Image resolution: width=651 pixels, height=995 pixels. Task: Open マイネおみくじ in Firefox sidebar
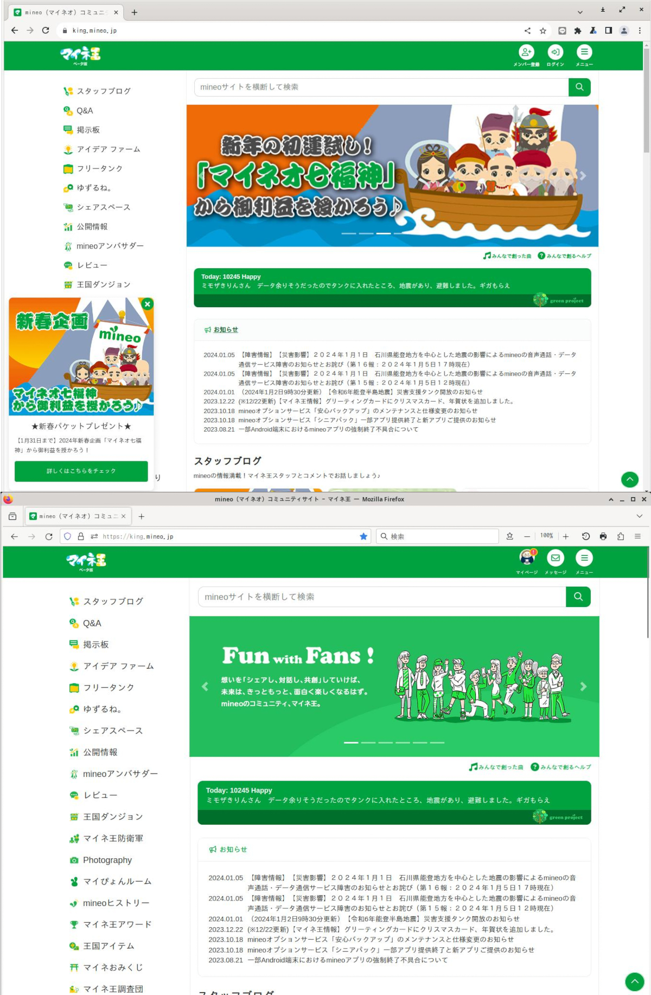[106, 967]
